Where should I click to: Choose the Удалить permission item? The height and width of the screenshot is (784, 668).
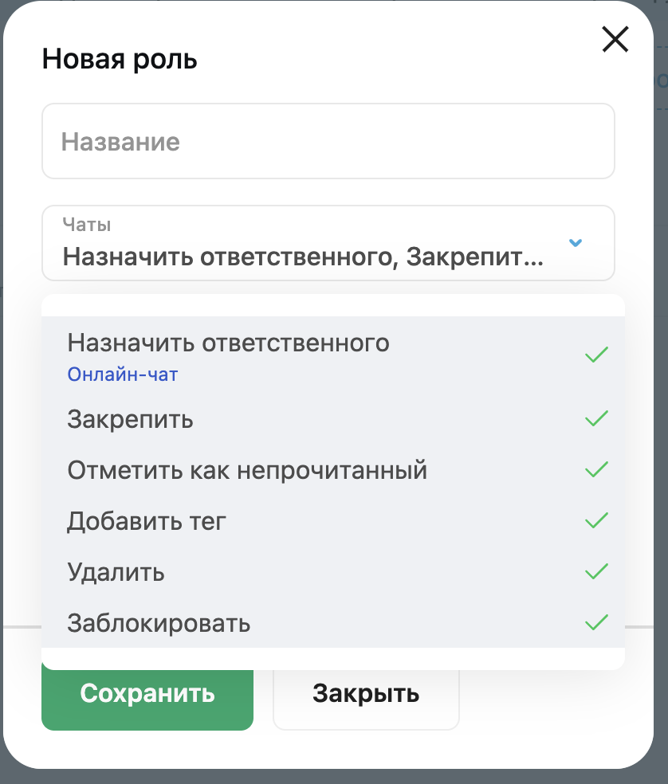pos(333,571)
